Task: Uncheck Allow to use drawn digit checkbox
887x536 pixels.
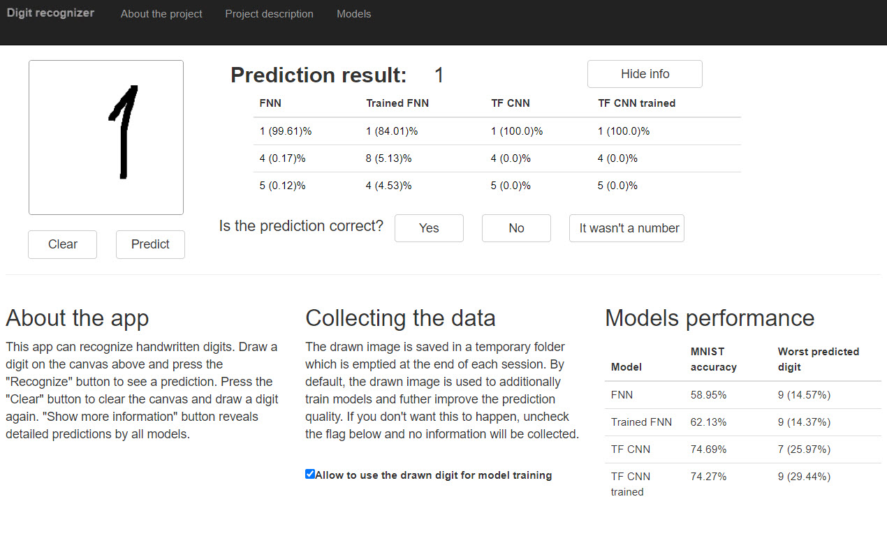Action: pyautogui.click(x=310, y=475)
